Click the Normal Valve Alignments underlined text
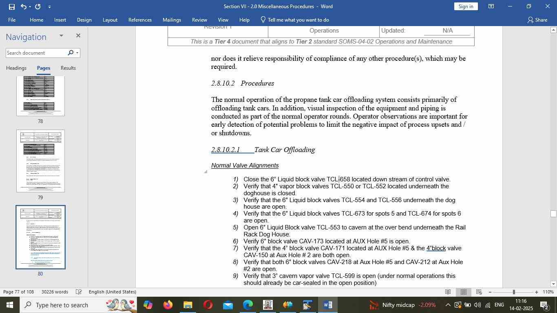The height and width of the screenshot is (313, 557). point(245,165)
